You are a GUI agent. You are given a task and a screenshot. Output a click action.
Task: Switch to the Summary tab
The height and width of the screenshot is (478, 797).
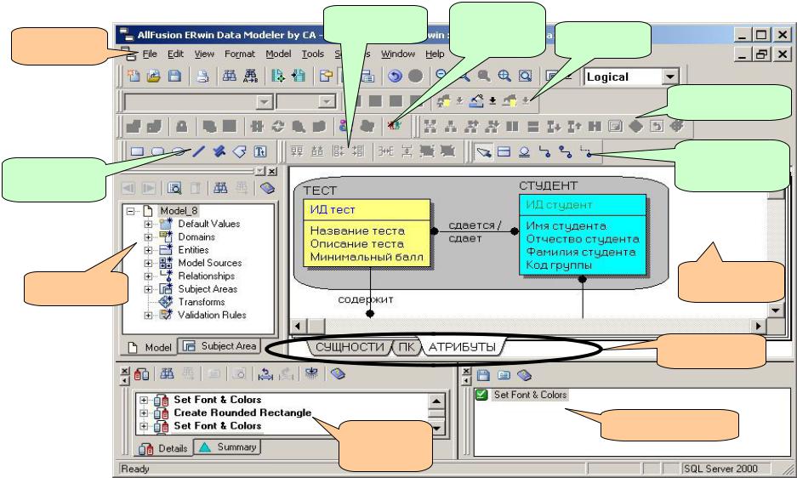[x=228, y=447]
